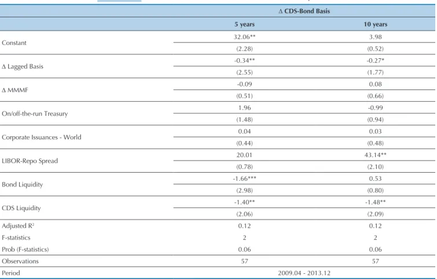Click the Δ Lagged Basis label

click(x=23, y=66)
